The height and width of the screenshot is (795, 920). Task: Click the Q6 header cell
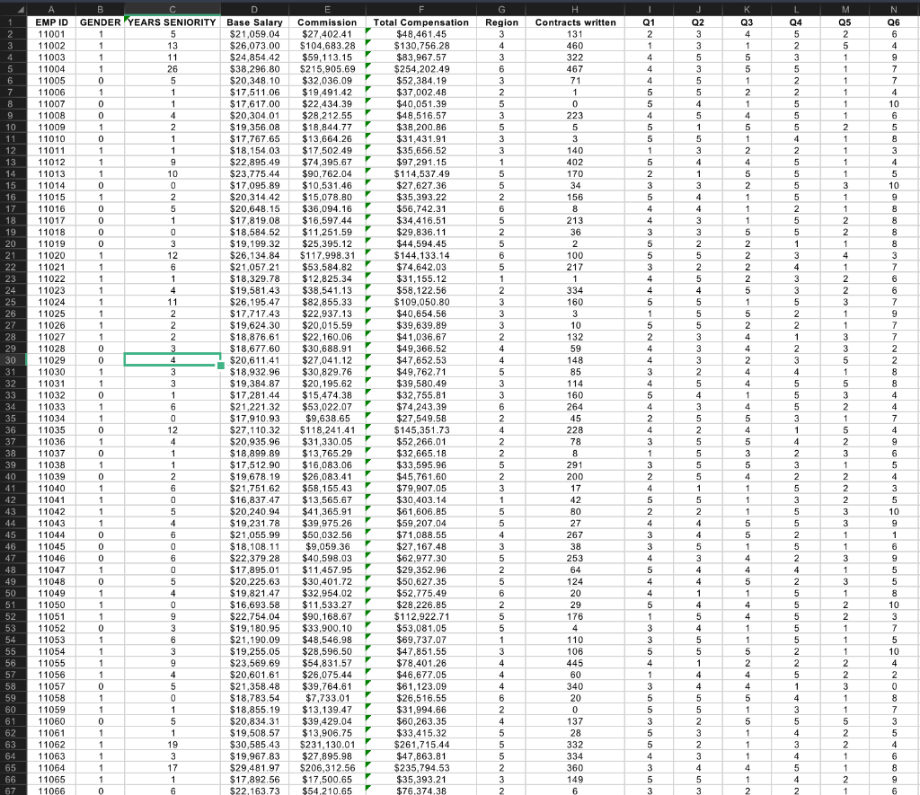pyautogui.click(x=893, y=22)
